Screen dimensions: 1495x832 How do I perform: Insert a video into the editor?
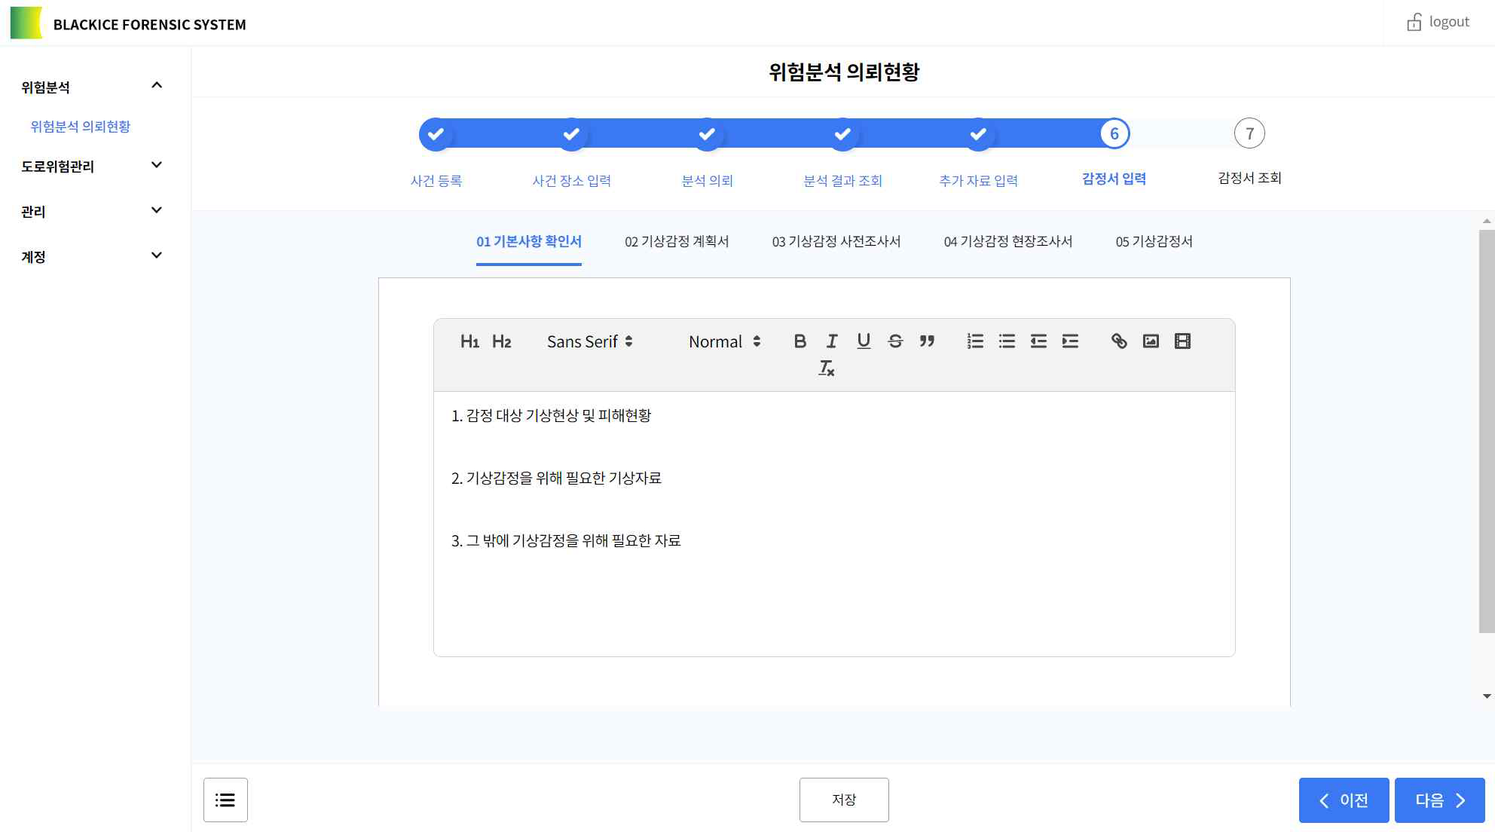[x=1182, y=341]
